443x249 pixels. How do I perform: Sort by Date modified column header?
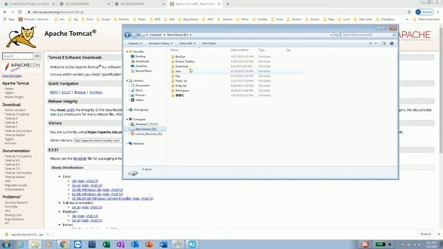coord(239,50)
